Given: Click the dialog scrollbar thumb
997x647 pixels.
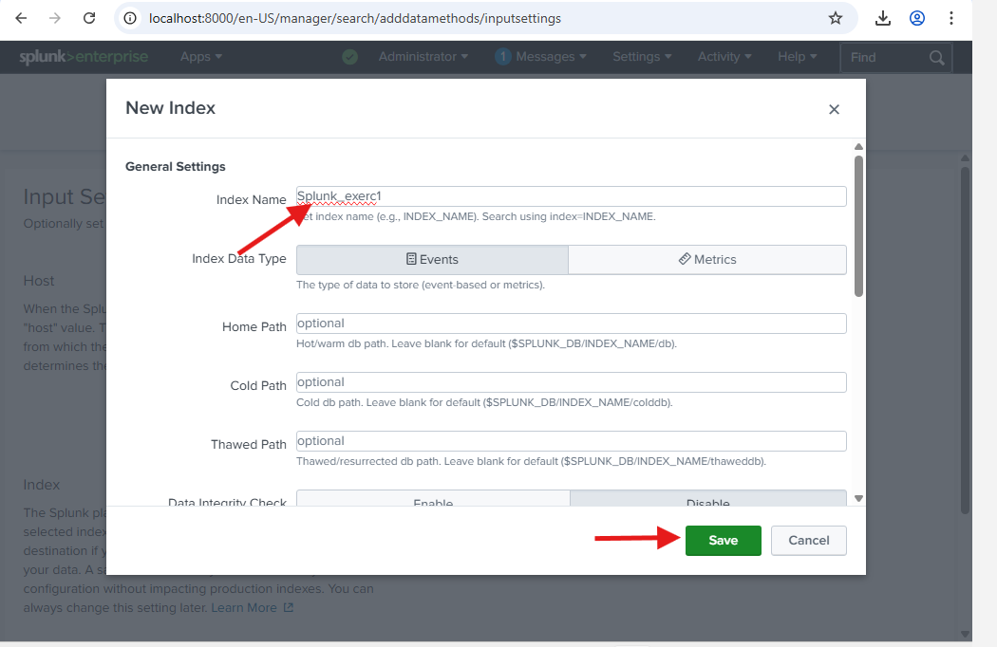Looking at the screenshot, I should (x=858, y=226).
